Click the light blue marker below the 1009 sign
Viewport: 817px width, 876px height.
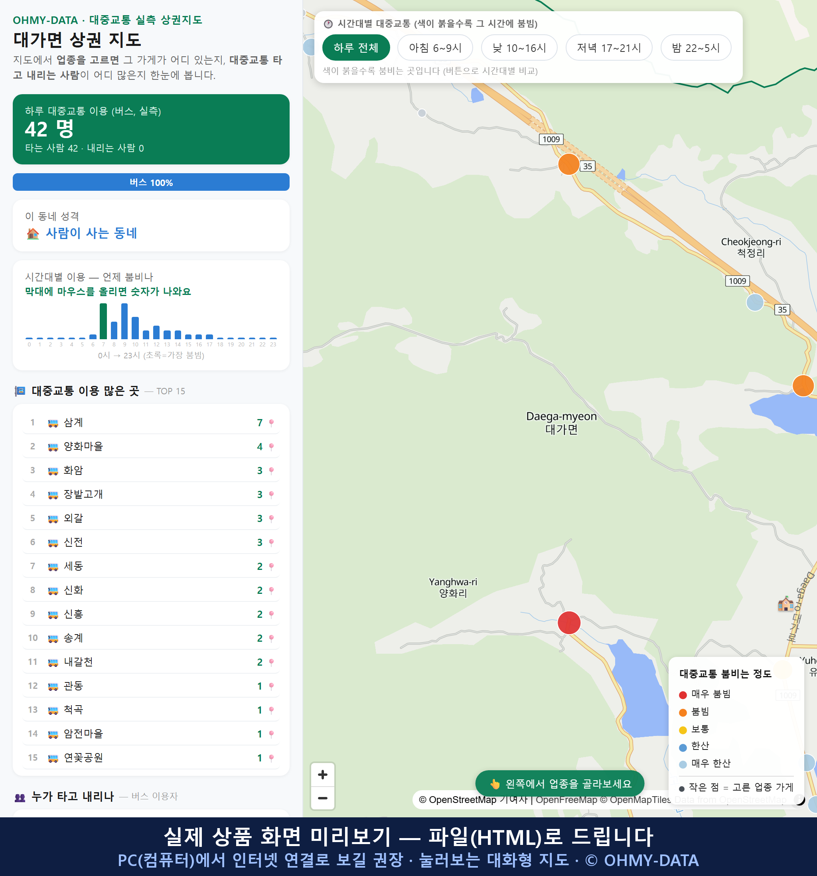(754, 302)
